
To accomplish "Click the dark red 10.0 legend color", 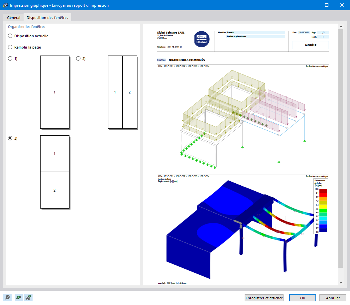I will coord(323,191).
